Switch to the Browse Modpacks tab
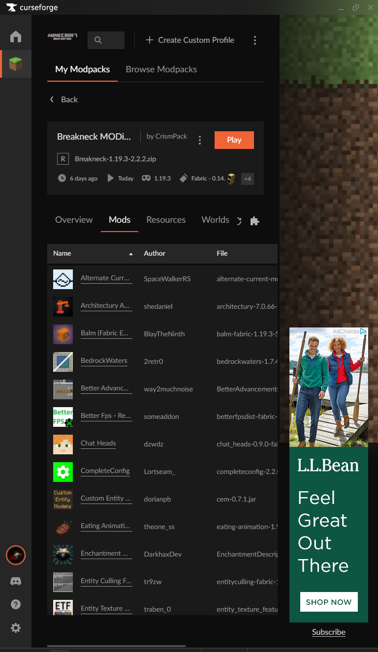Viewport: 378px width, 652px height. [161, 69]
